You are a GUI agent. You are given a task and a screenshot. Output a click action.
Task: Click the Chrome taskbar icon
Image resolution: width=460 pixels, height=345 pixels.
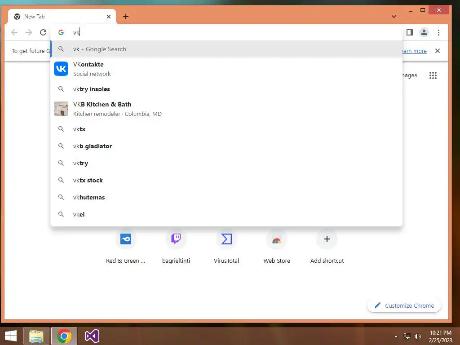click(x=64, y=336)
